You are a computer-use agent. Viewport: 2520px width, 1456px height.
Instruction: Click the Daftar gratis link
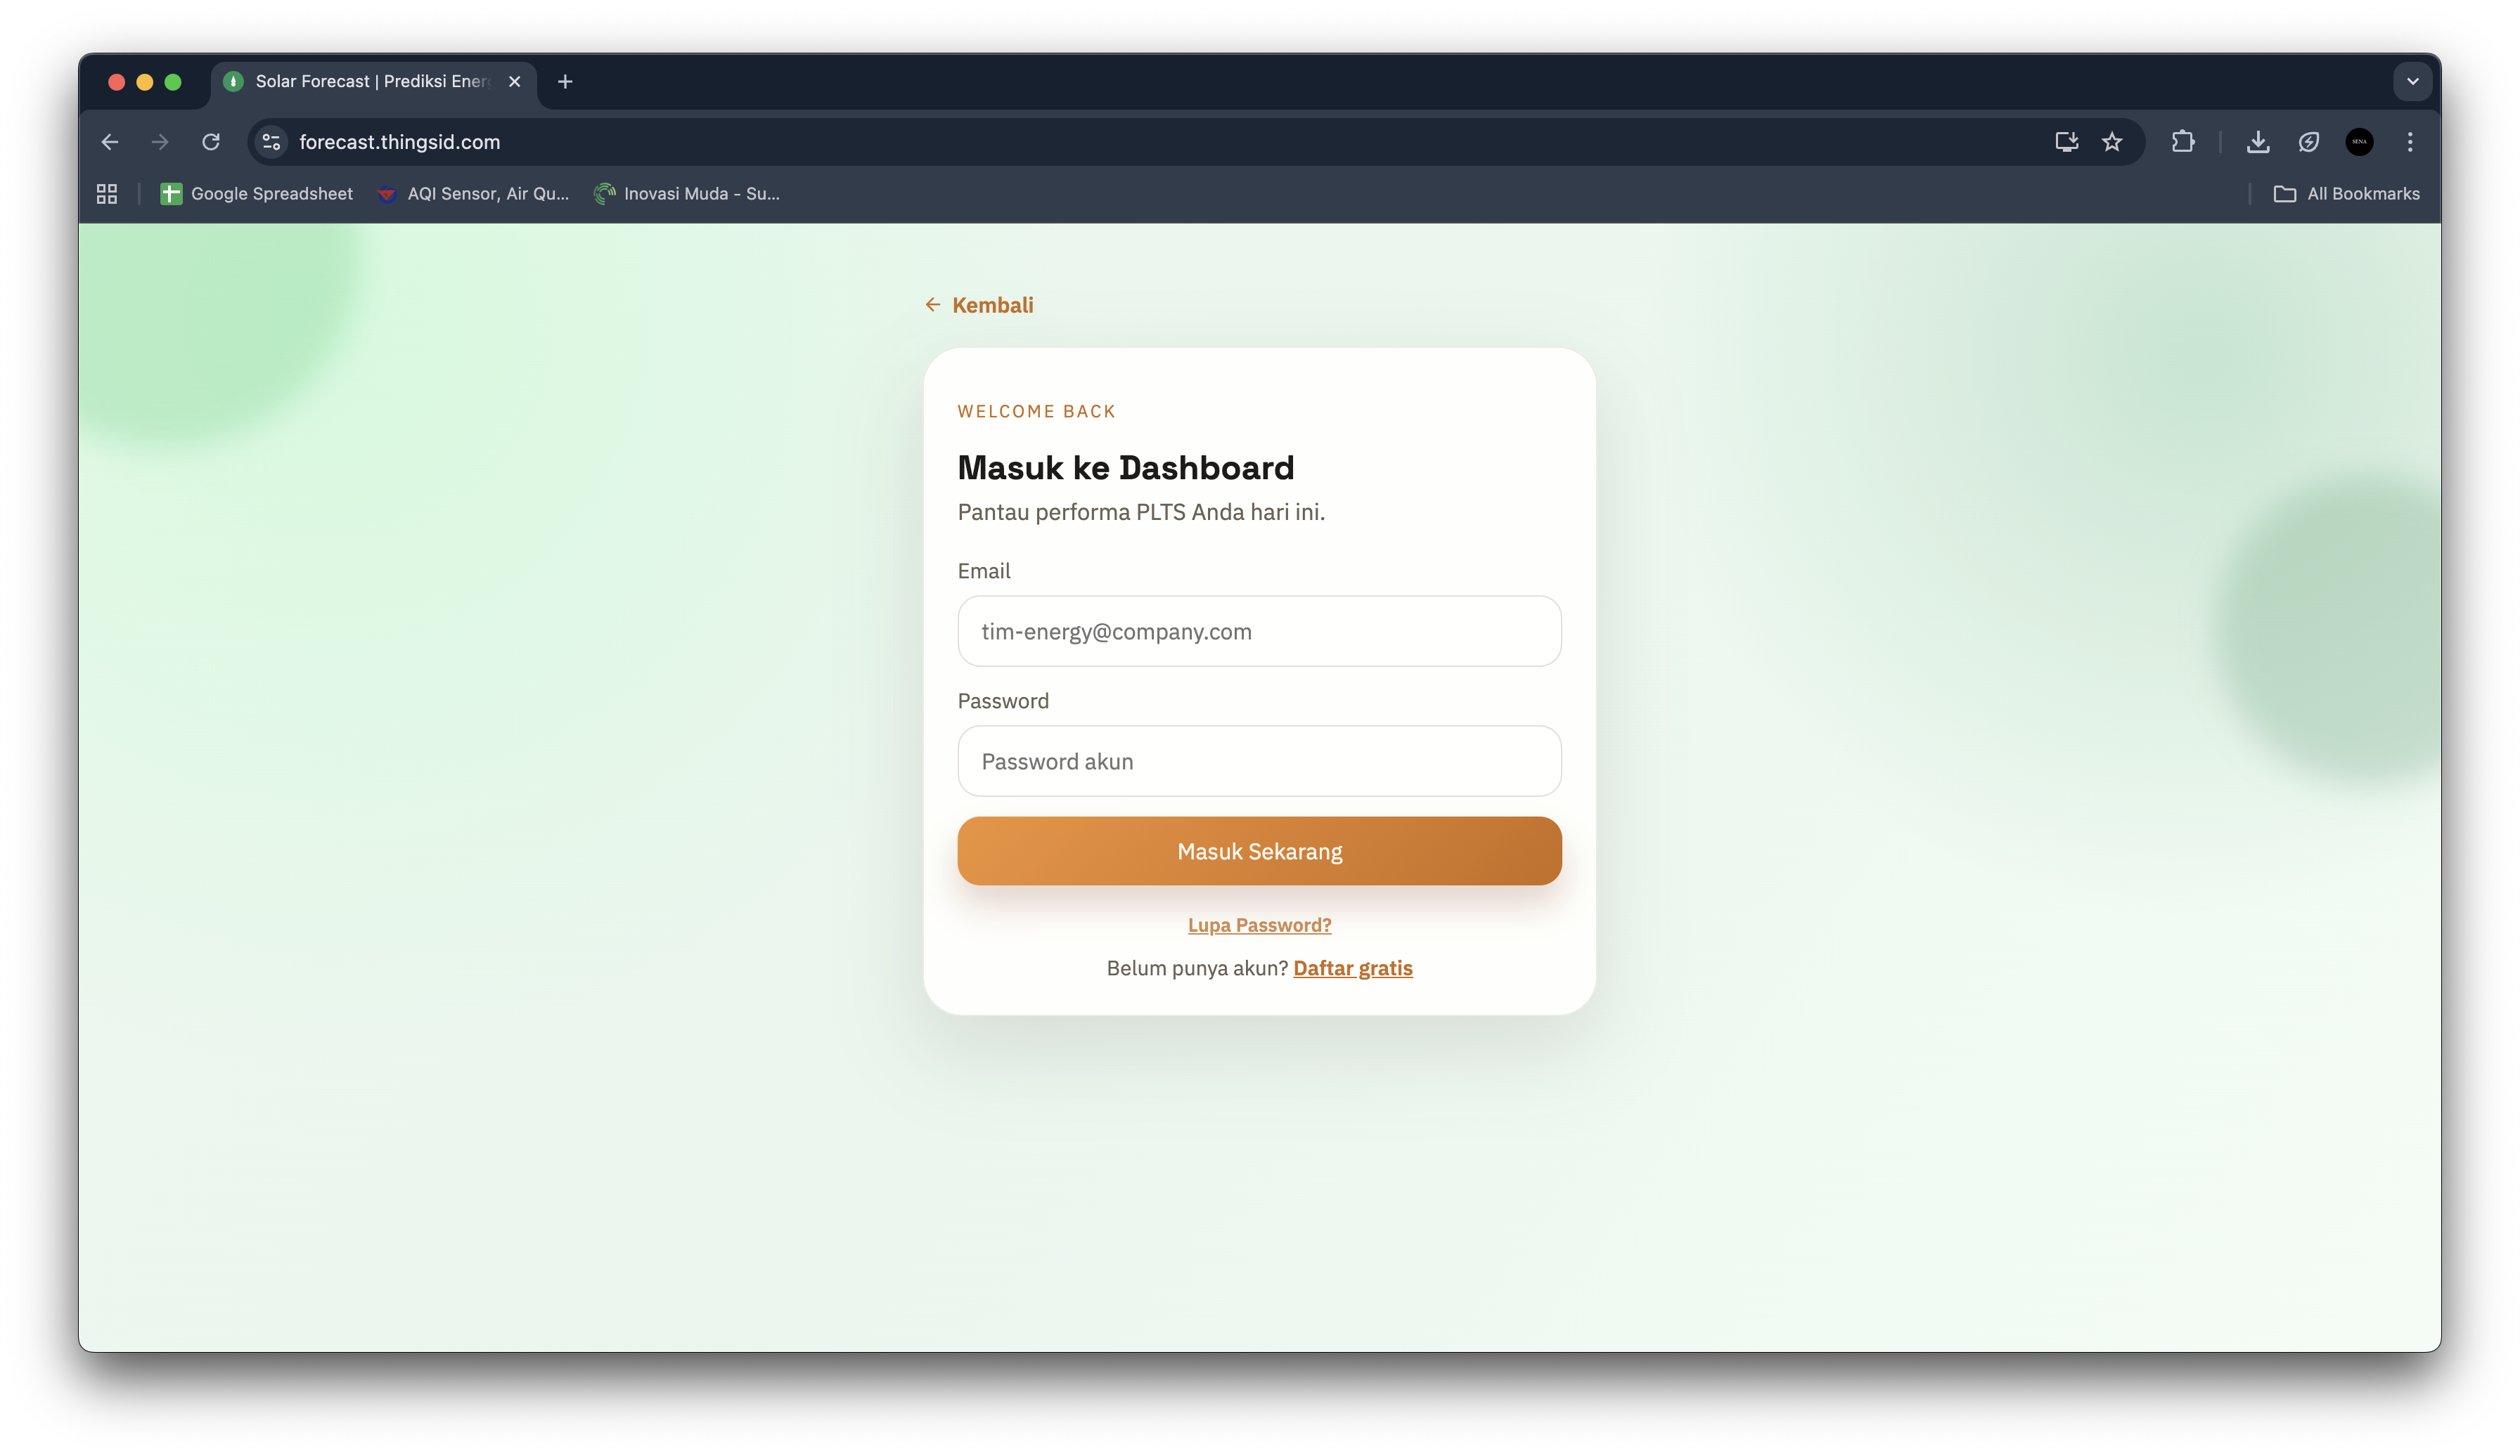click(x=1352, y=968)
